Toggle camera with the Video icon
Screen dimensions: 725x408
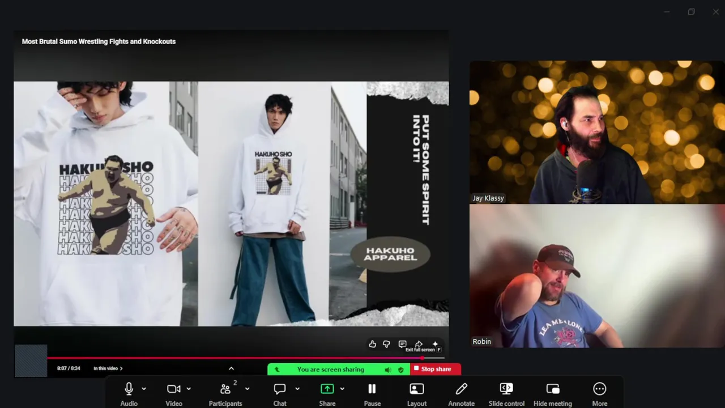coord(174,389)
